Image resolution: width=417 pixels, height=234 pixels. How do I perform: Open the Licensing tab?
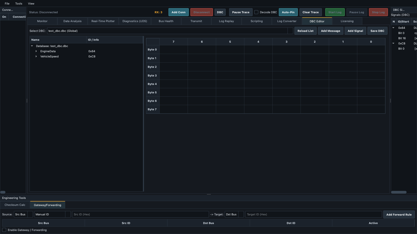347,21
